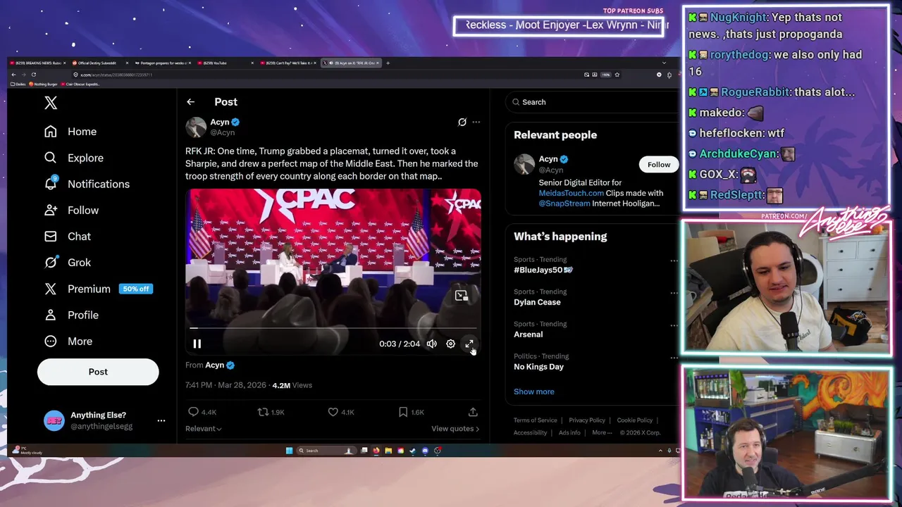Screen dimensions: 902x507
Task: Click the reply icon showing 4.4K
Action: (x=202, y=412)
